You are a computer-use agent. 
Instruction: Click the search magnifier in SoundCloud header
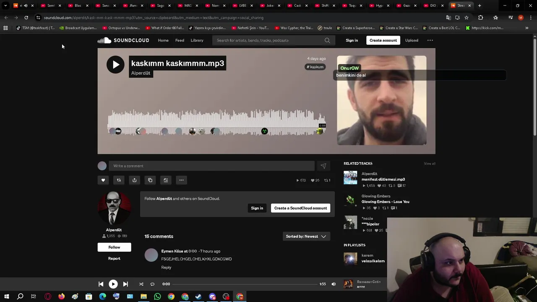click(327, 40)
